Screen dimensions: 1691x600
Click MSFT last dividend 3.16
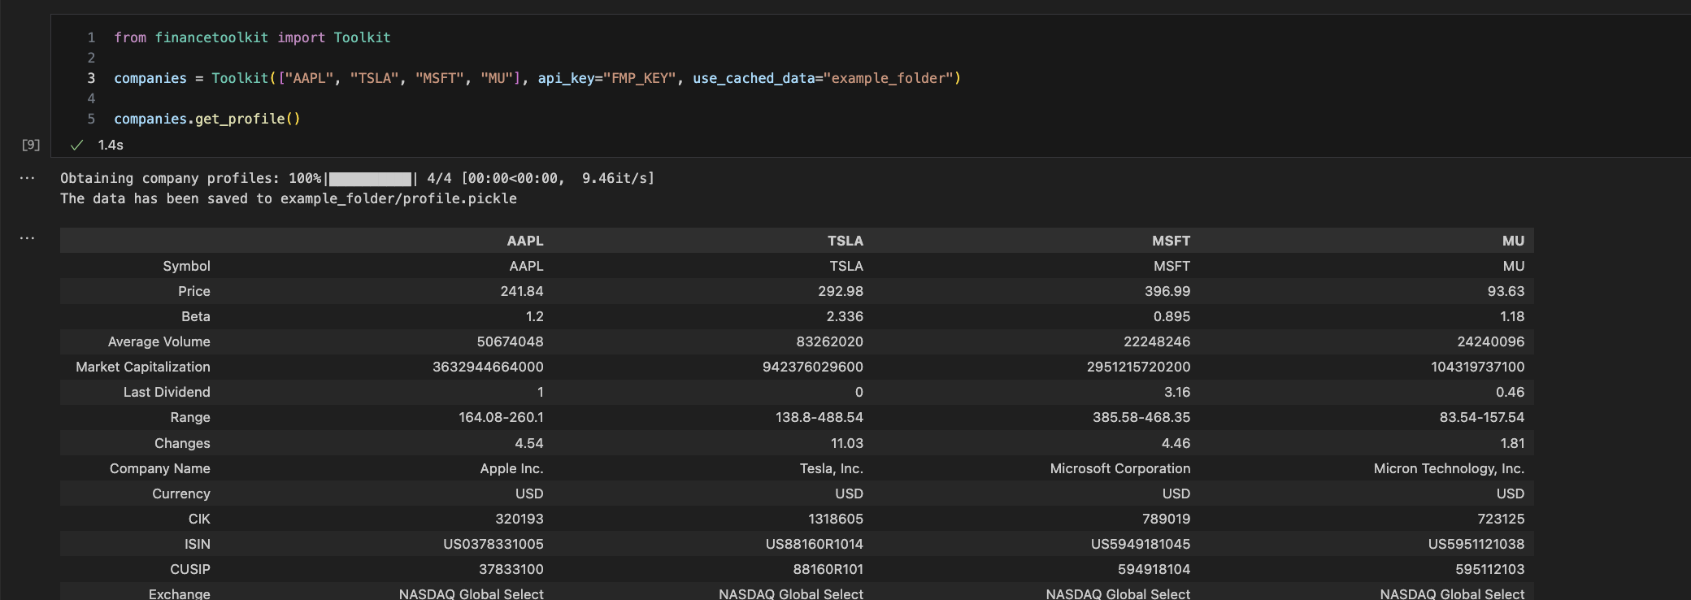click(1177, 392)
